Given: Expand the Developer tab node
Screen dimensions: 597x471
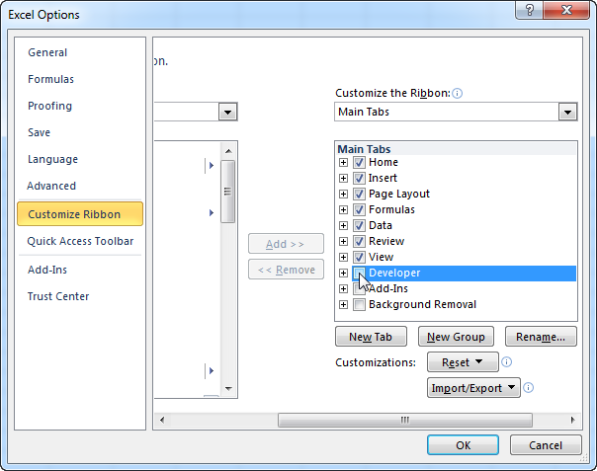Looking at the screenshot, I should pos(343,273).
